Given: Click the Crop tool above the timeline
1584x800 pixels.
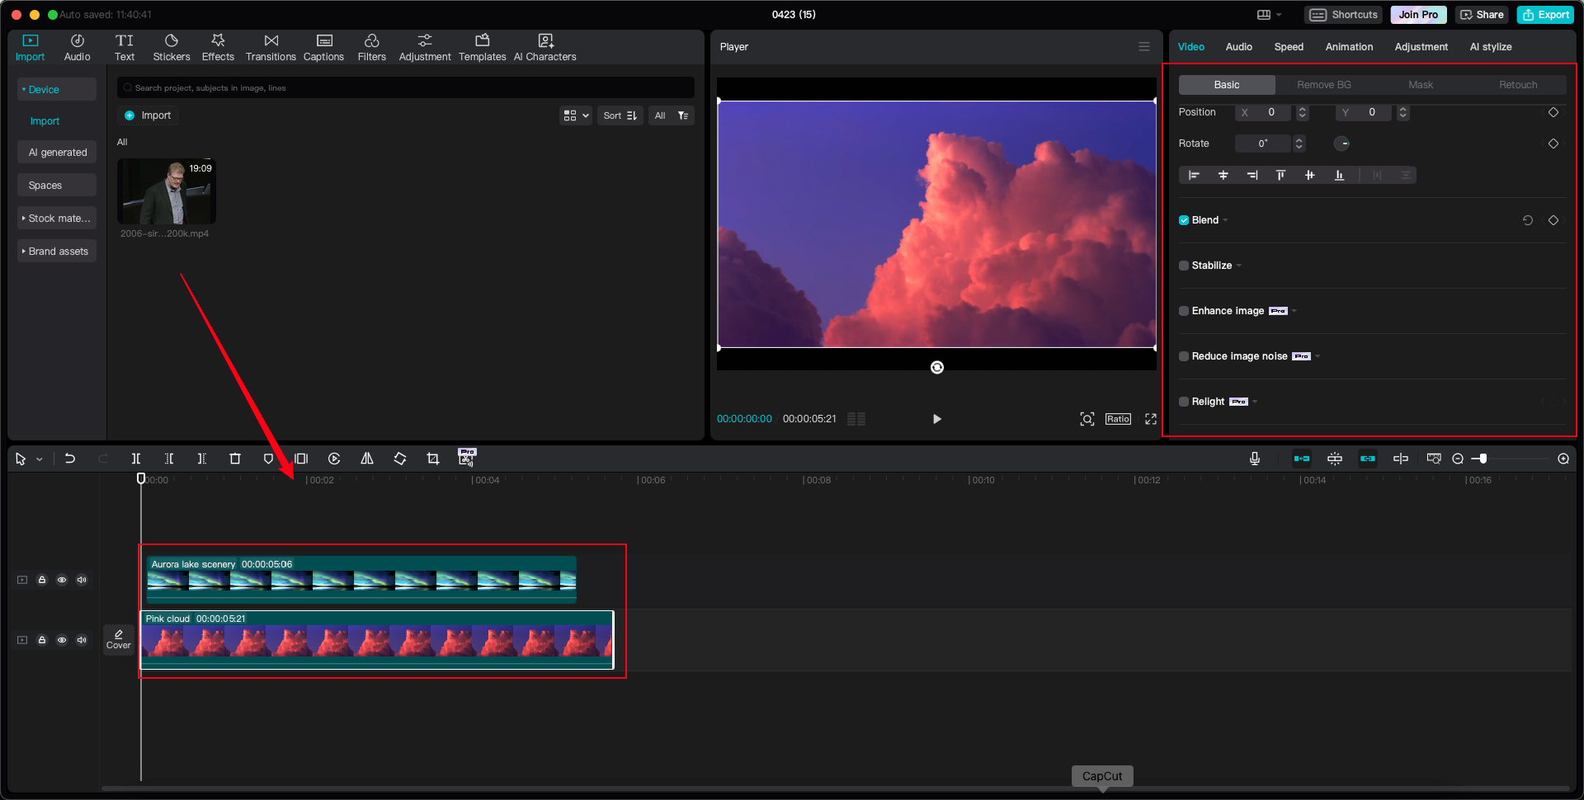Looking at the screenshot, I should coord(433,459).
